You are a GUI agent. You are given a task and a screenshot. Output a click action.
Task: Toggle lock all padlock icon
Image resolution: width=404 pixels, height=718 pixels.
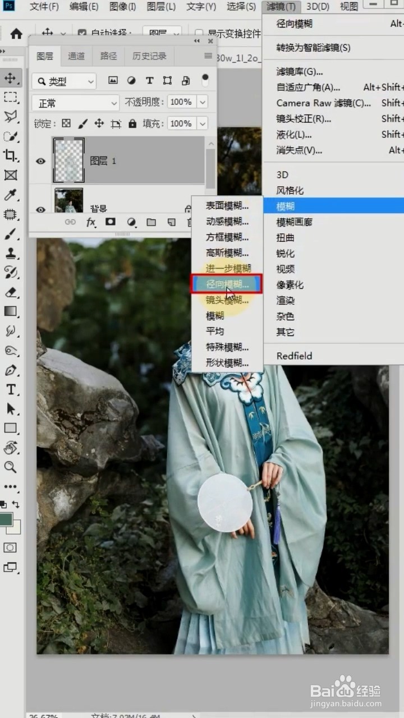point(132,123)
